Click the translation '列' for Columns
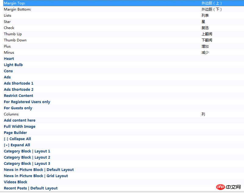244x193 pixels. coord(203,114)
